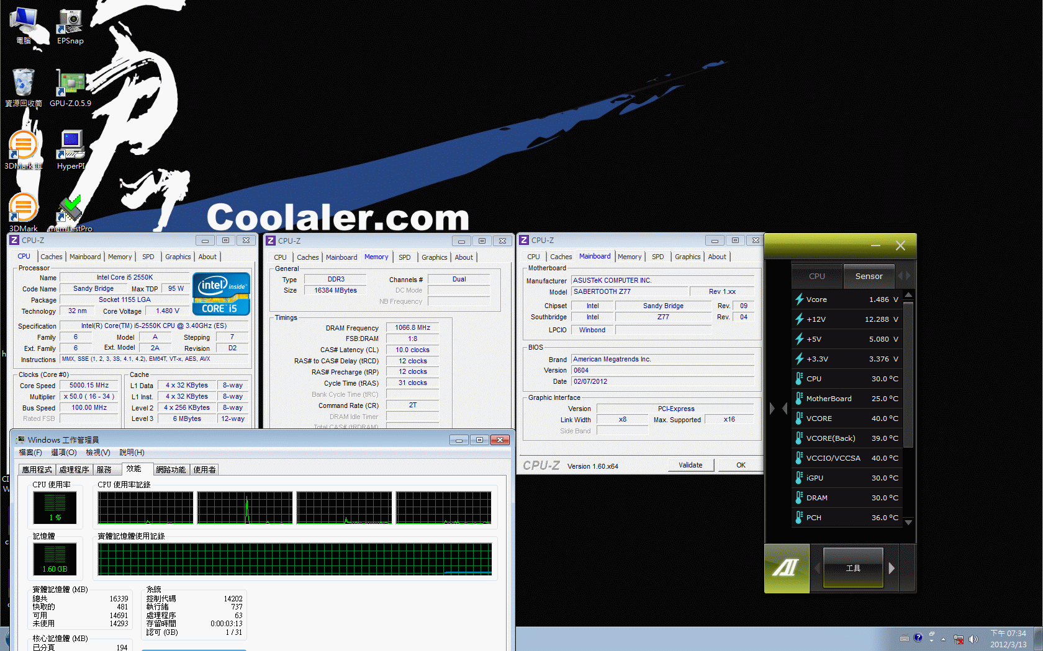The height and width of the screenshot is (651, 1043).
Task: Click the Intel Core i5 logo in CPU-Z
Action: point(221,294)
